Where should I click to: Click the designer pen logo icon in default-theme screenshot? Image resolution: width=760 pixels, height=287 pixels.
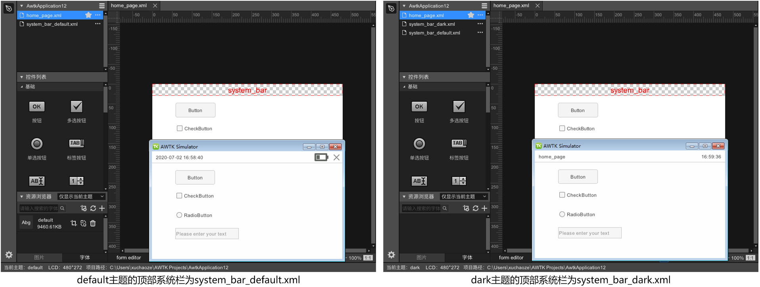(x=9, y=8)
